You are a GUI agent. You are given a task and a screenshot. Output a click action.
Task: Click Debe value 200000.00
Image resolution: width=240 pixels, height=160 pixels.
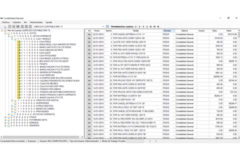tap(218, 76)
